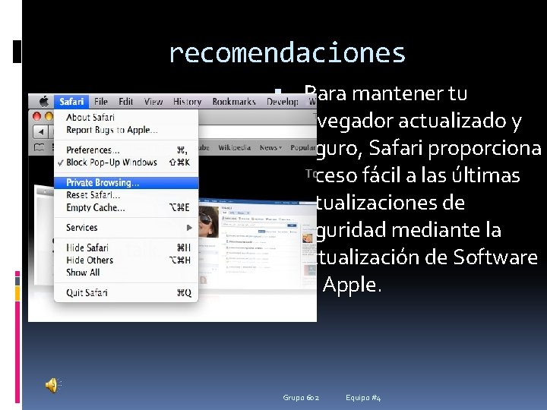Open the Apple menu icon
547x410 pixels.
point(44,102)
